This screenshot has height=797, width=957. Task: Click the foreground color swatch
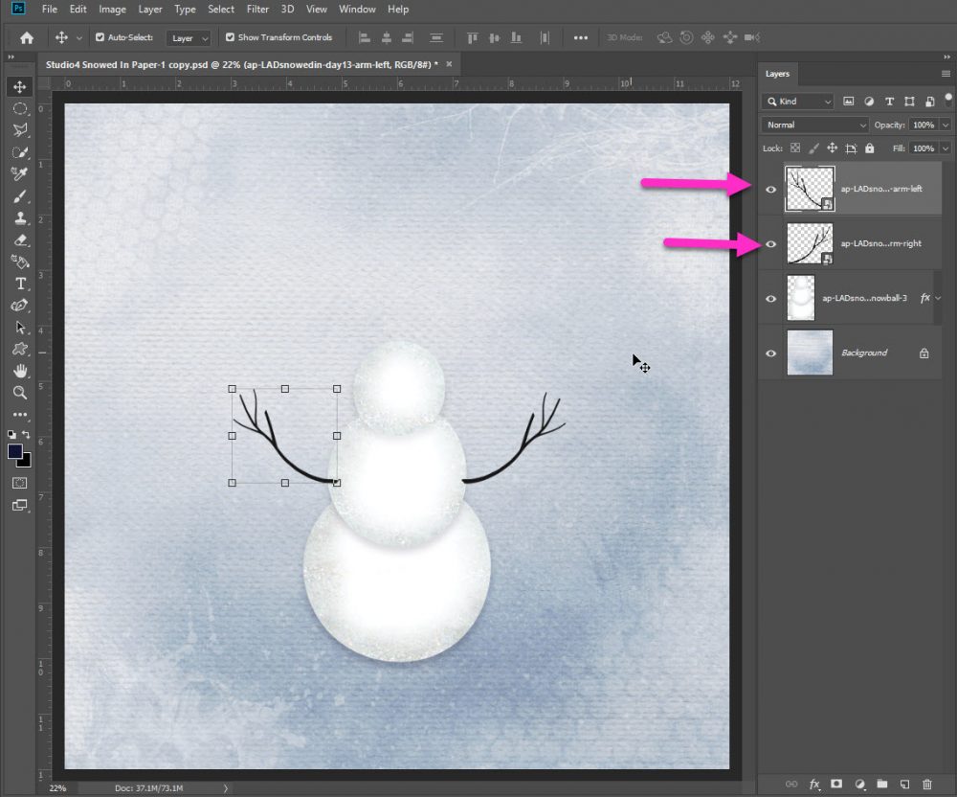point(15,451)
